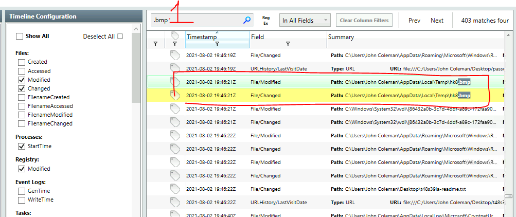
Task: Click tag icon on green highlighted File/Modified row
Action: point(175,81)
